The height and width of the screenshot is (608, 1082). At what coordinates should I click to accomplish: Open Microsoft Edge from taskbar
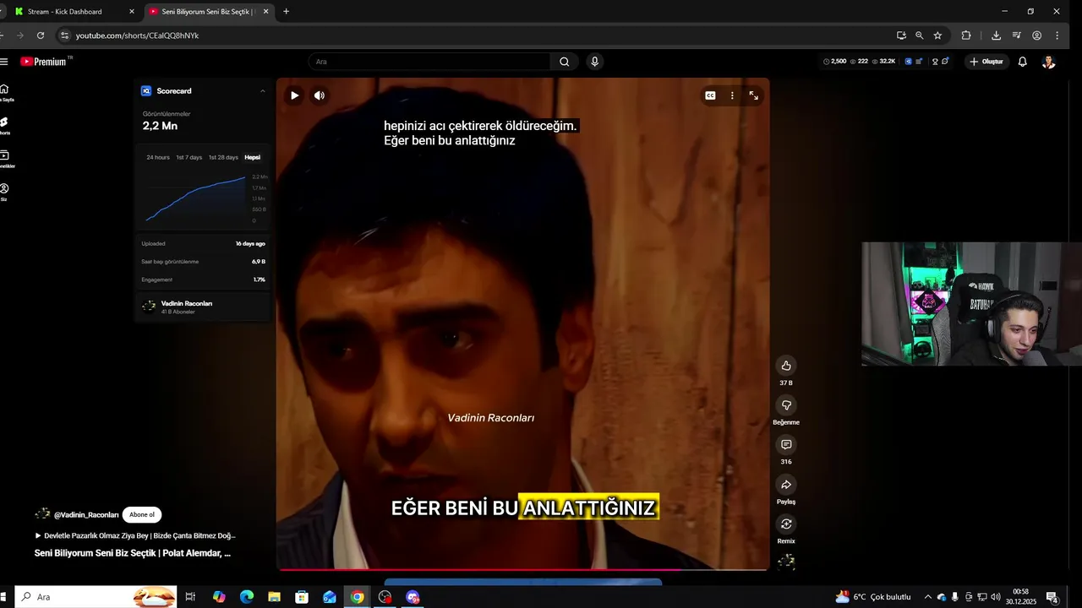click(x=247, y=597)
